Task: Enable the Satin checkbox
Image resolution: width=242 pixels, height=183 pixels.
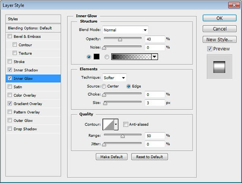Action: coord(10,86)
